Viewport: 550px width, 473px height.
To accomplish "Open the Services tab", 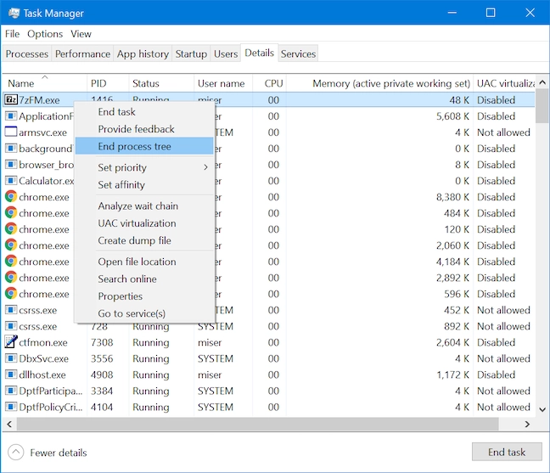I will [x=298, y=53].
